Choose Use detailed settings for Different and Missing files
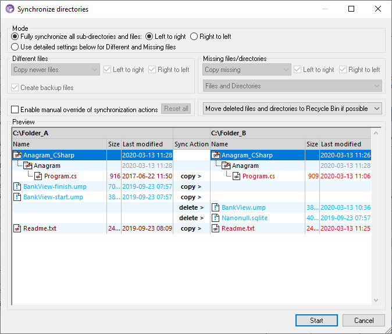This screenshot has width=392, height=334. tap(15, 46)
